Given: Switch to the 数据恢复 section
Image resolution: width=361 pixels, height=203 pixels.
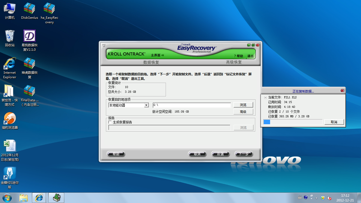Looking at the screenshot, I should click(x=151, y=62).
